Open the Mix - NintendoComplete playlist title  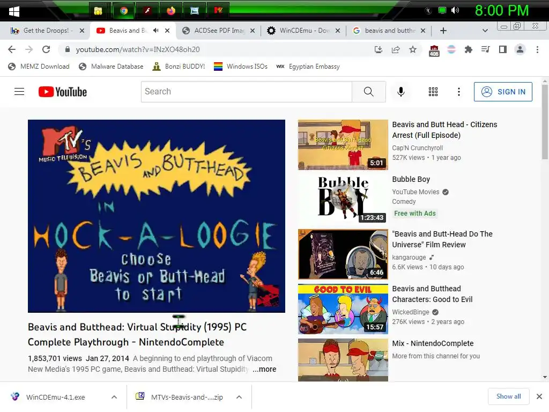click(433, 343)
